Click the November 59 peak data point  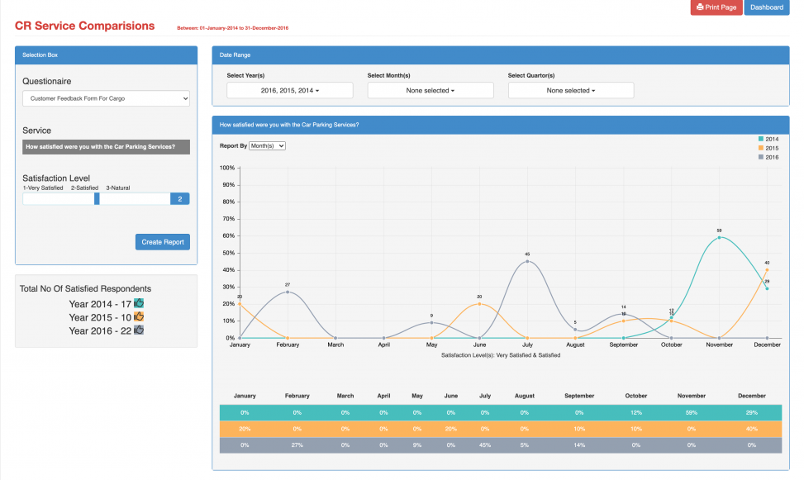tap(719, 237)
